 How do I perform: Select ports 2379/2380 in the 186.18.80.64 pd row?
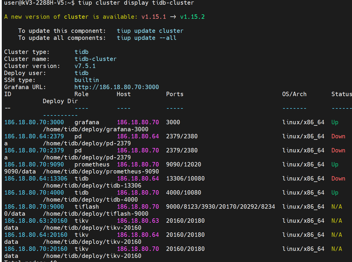pyautogui.click(x=182, y=136)
